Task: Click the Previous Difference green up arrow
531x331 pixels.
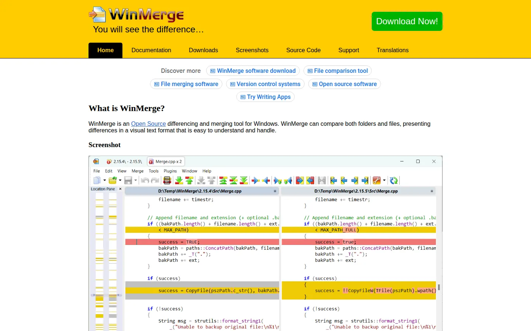Action: pyautogui.click(x=189, y=180)
